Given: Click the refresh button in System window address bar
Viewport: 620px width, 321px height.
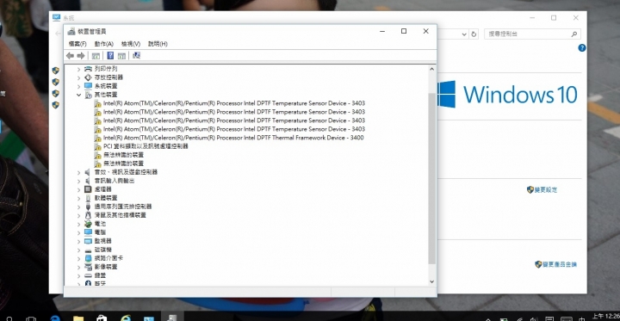Looking at the screenshot, I should (x=474, y=34).
